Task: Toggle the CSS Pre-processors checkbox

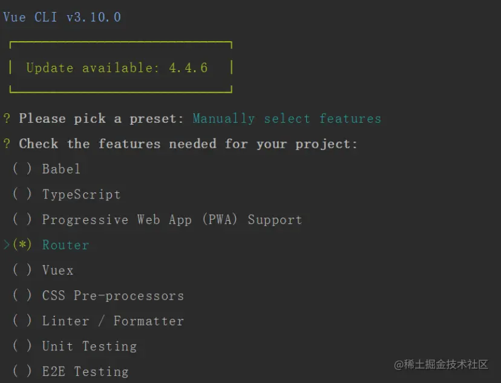Action: (x=22, y=296)
